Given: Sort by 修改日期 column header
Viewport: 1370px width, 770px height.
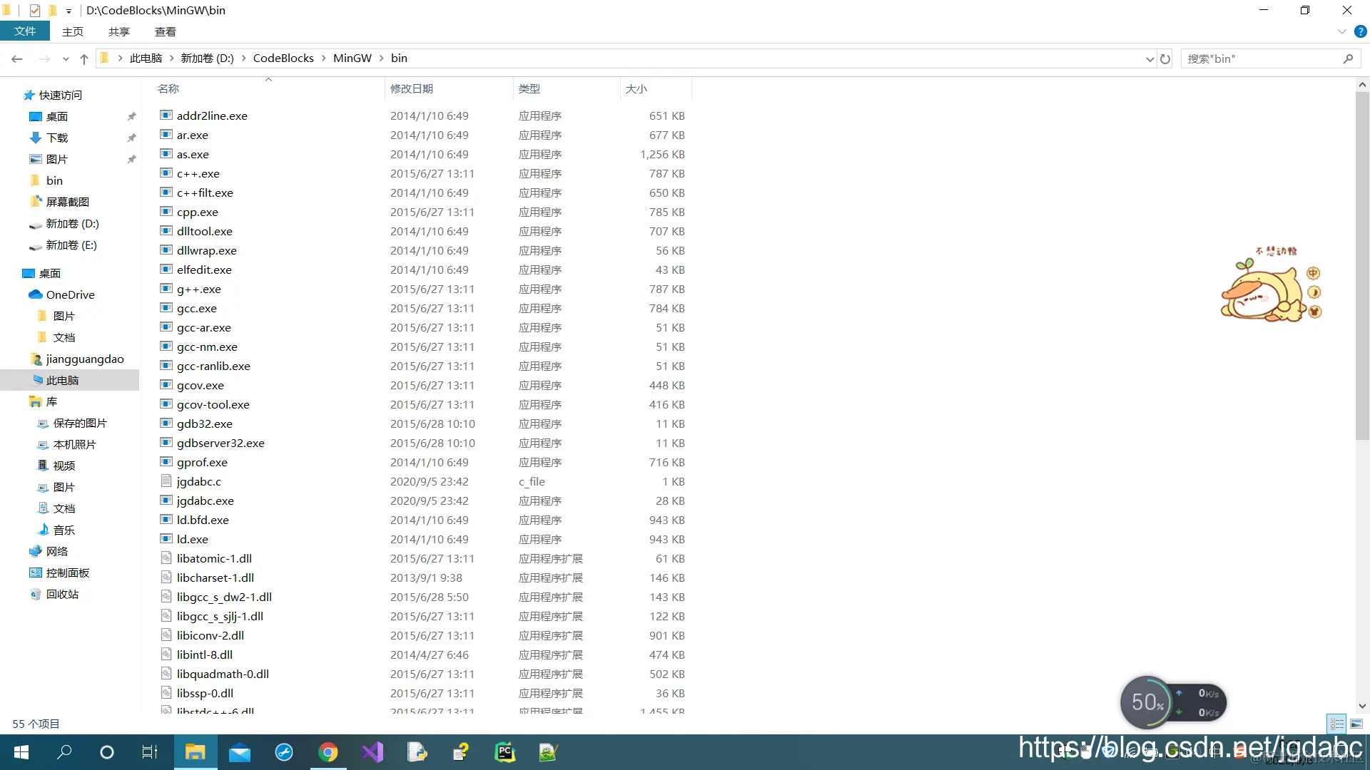Looking at the screenshot, I should coord(412,88).
